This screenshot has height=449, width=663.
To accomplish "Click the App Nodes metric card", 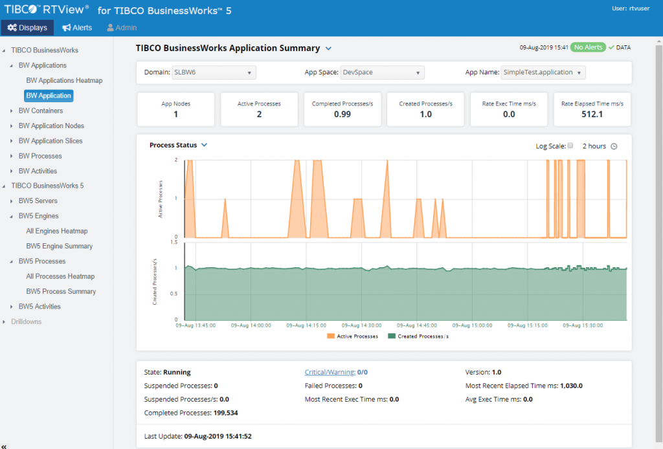I will click(175, 109).
